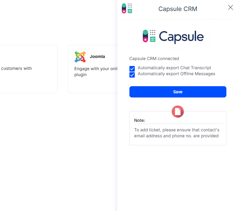Click the small Capsule icon in panel header
Image resolution: width=238 pixels, height=211 pixels.
tap(127, 8)
